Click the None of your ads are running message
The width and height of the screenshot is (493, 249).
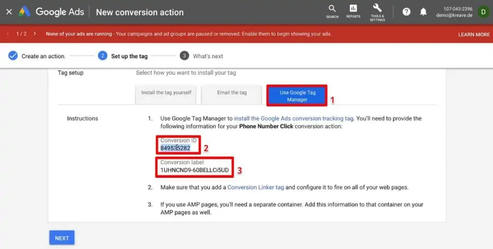(189, 34)
